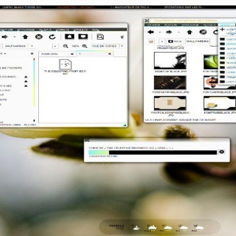Click the sidebar vertical scrollbar
The image size is (236, 236).
click(x=34, y=82)
